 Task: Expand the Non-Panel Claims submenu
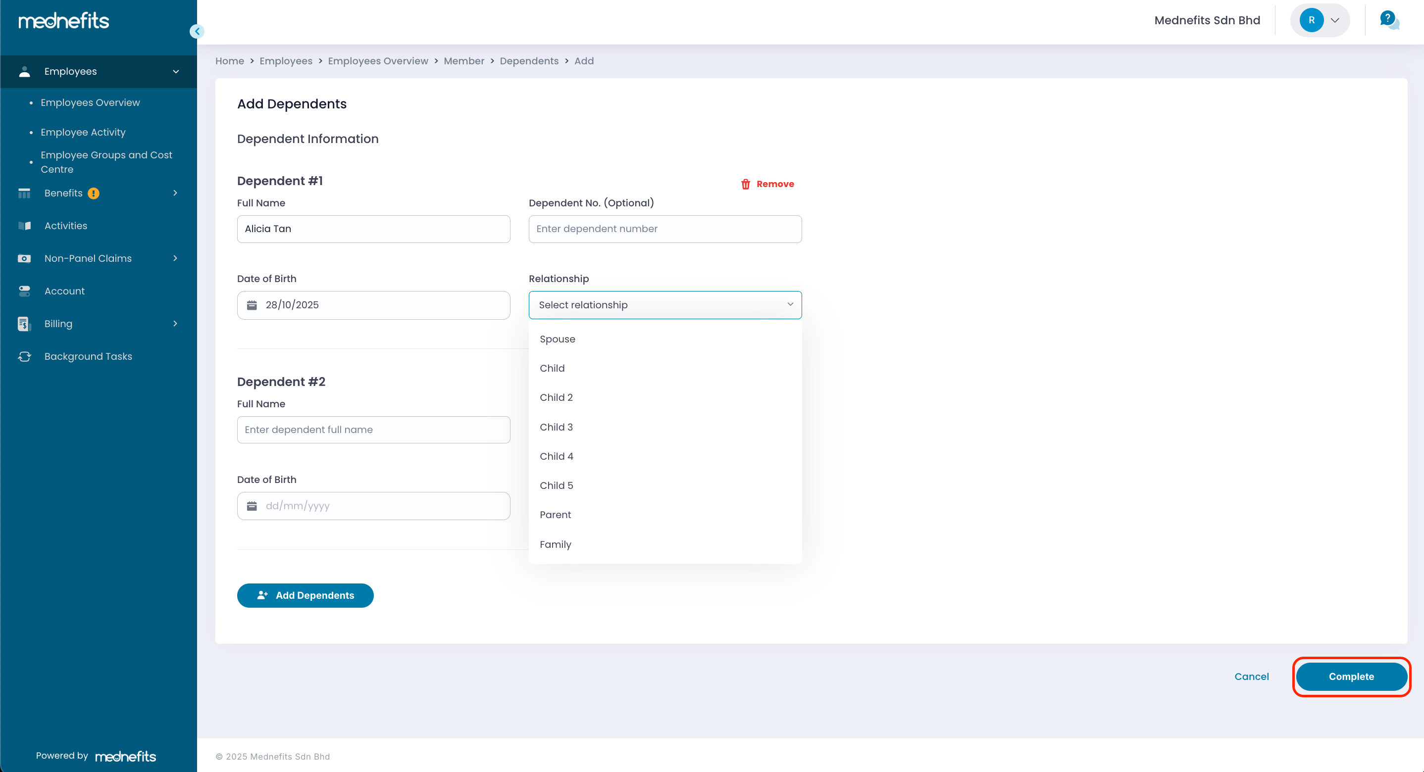pos(175,258)
